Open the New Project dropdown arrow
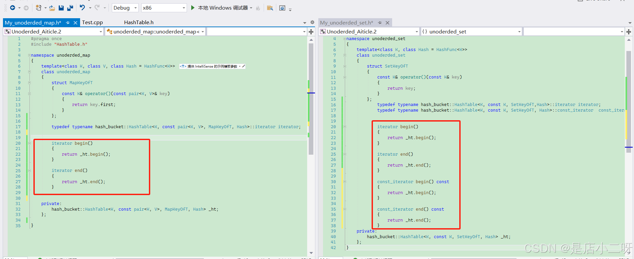Image resolution: width=634 pixels, height=259 pixels. [45, 8]
